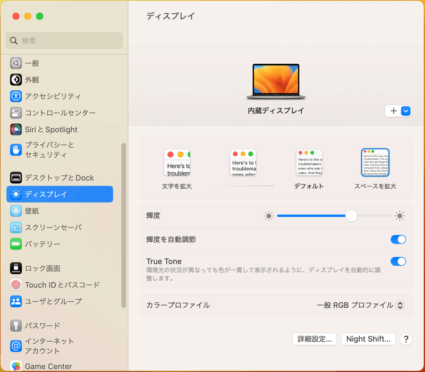This screenshot has height=372, width=425.
Task: Select the 内蔵ディスプレイ laptop image
Action: (x=276, y=81)
